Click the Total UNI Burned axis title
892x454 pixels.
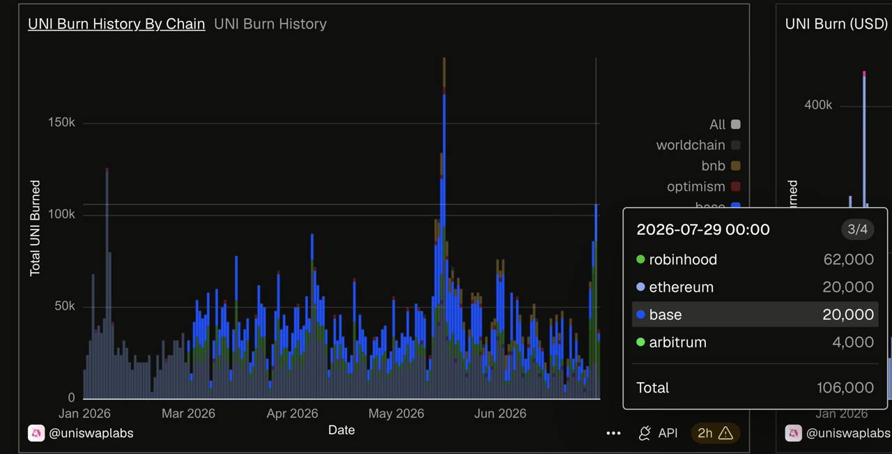(35, 228)
